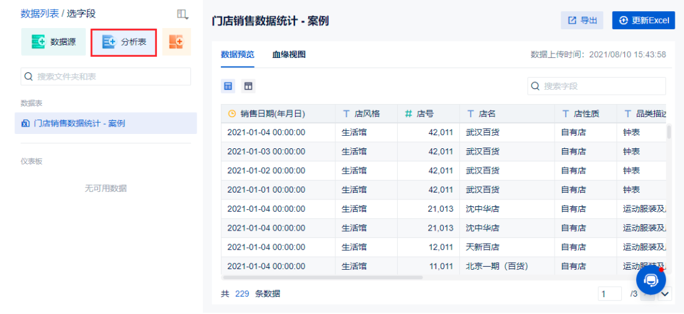Create a new 分析表

[x=124, y=42]
